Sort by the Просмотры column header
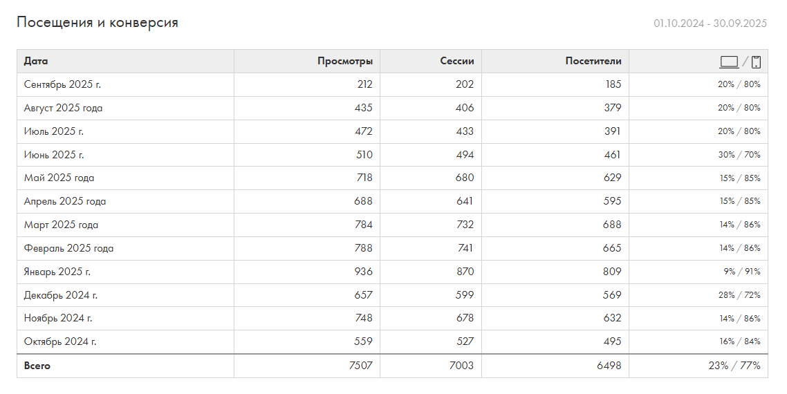The height and width of the screenshot is (394, 787). [344, 61]
